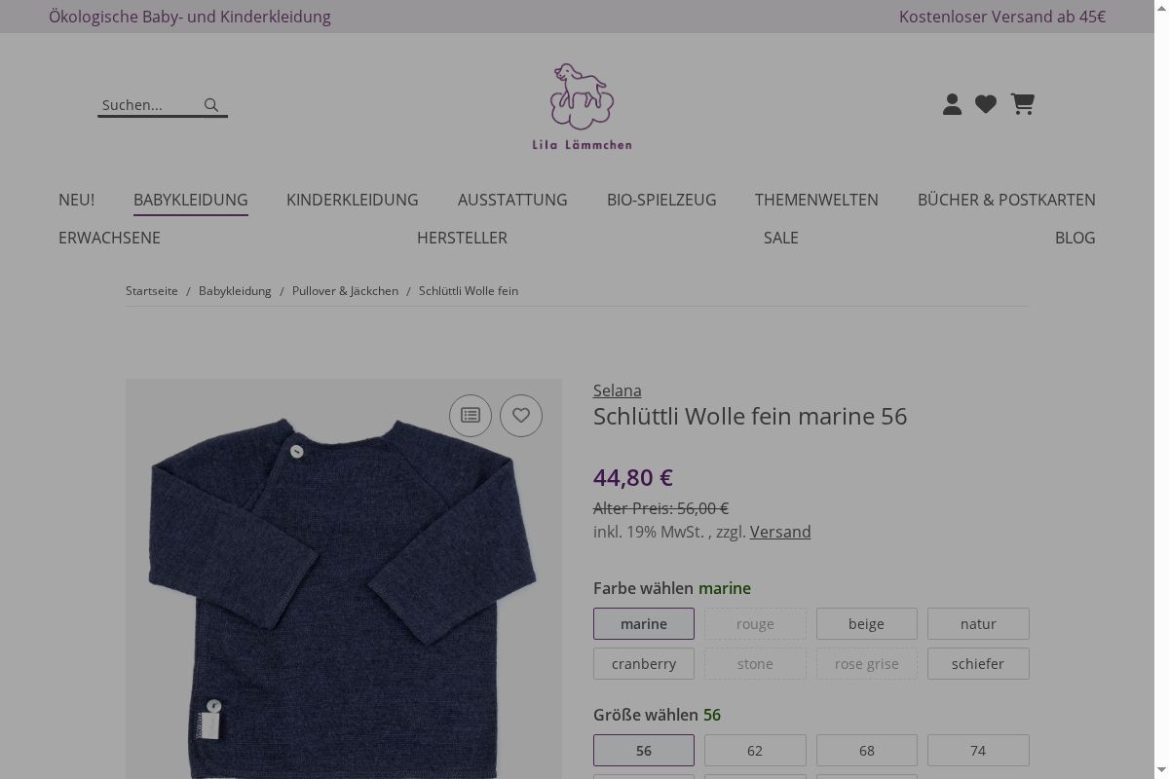Image resolution: width=1169 pixels, height=779 pixels.
Task: Add product to comparison list icon
Action: [x=471, y=416]
